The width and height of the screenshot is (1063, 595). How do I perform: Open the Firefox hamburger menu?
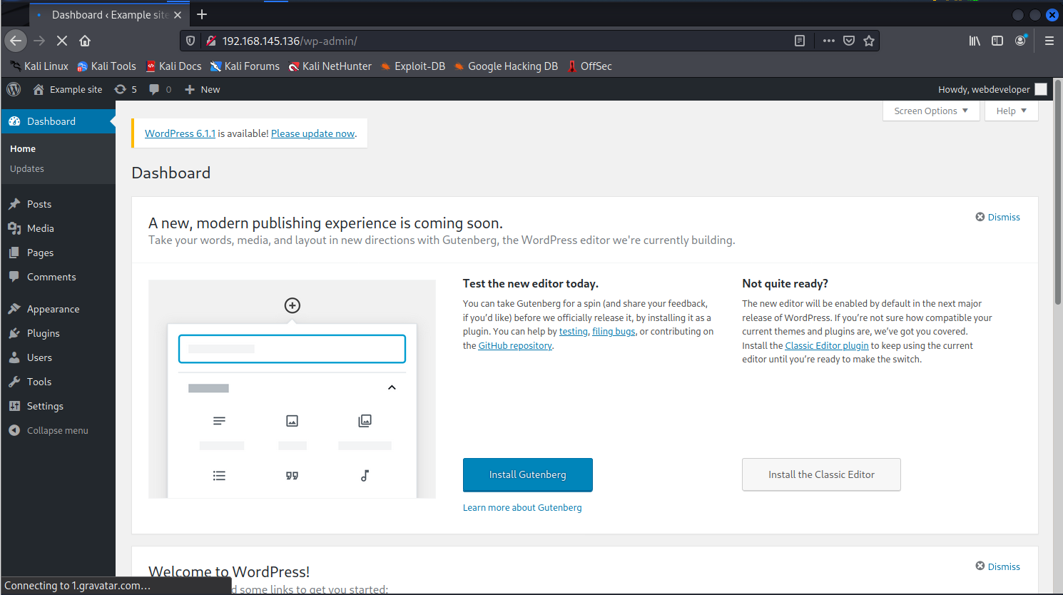pos(1049,41)
